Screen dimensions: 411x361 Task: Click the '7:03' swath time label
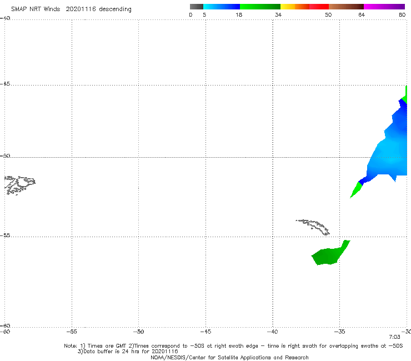click(394, 337)
